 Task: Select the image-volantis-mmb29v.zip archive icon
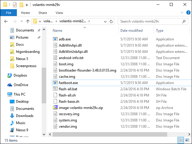(x=55, y=108)
